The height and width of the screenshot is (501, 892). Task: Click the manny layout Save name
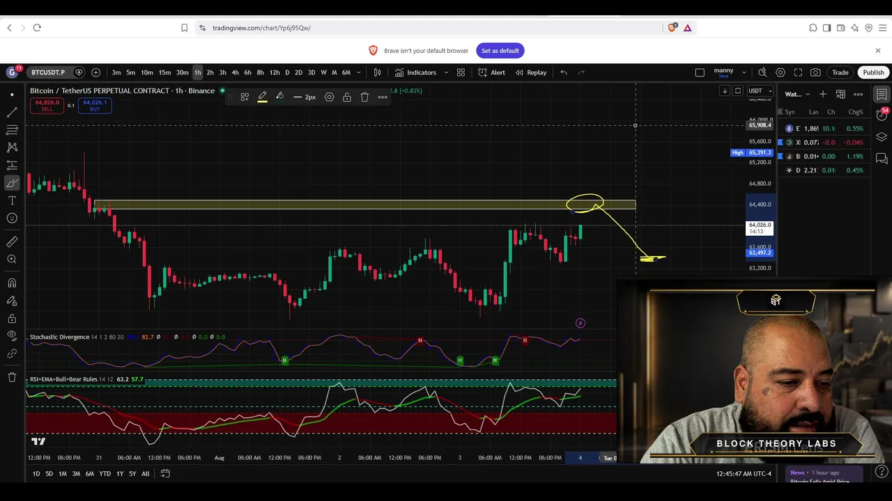click(723, 72)
